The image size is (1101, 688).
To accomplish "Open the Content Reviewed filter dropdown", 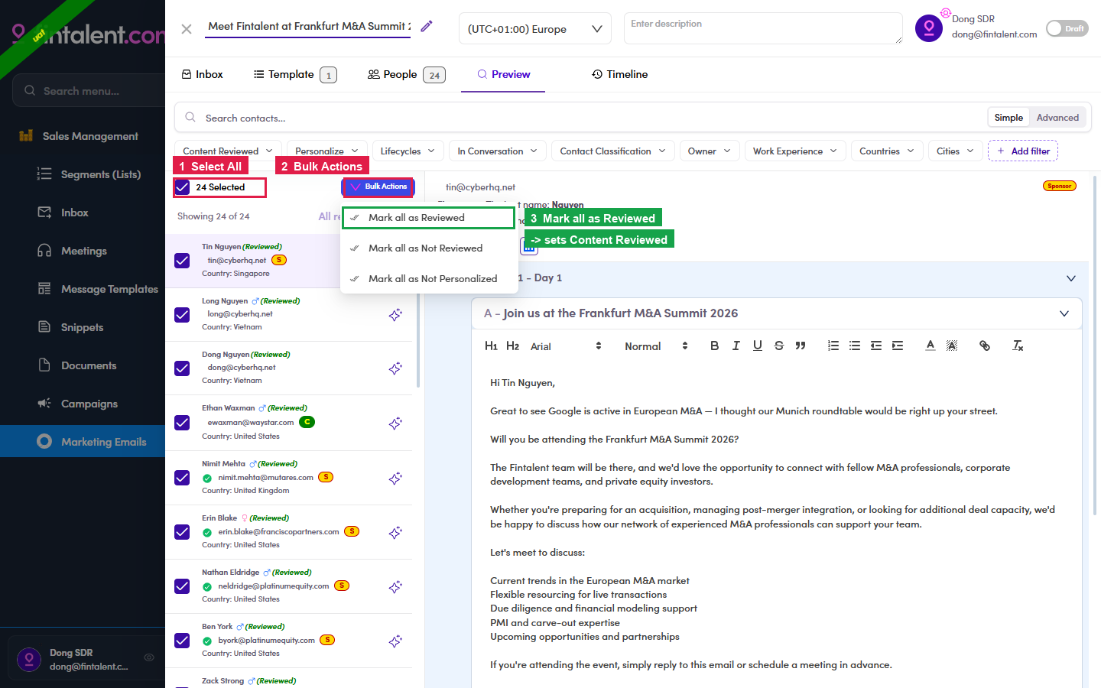I will click(x=228, y=151).
